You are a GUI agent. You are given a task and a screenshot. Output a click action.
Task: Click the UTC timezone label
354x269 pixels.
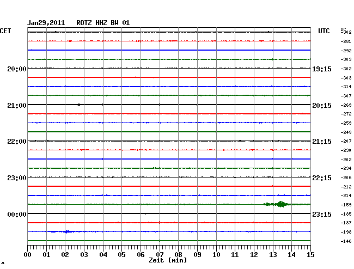324,31
